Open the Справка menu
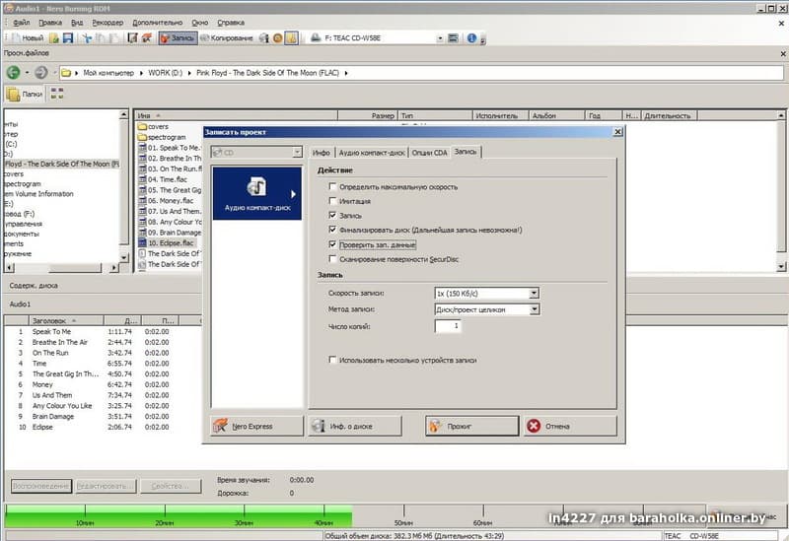Image resolution: width=789 pixels, height=541 pixels. click(x=231, y=23)
